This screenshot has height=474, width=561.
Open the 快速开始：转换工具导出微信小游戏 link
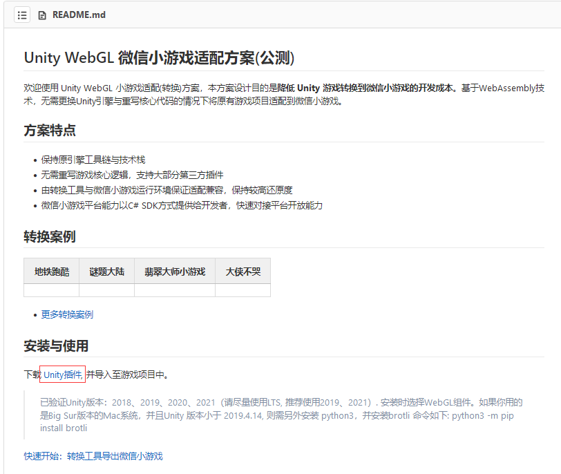[x=93, y=456]
